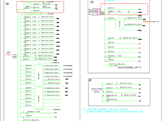Click the first red 备用 spare label

pos(139,44)
